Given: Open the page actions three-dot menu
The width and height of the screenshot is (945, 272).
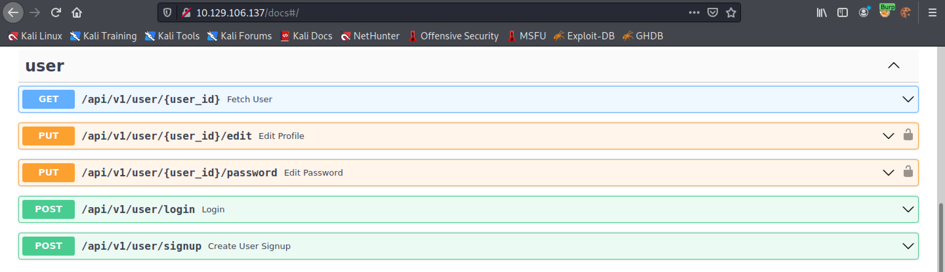Looking at the screenshot, I should (694, 13).
